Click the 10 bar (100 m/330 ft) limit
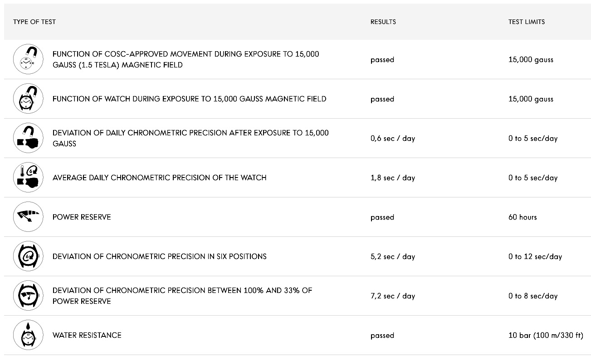Viewport: 591px width, 360px height. click(x=546, y=336)
